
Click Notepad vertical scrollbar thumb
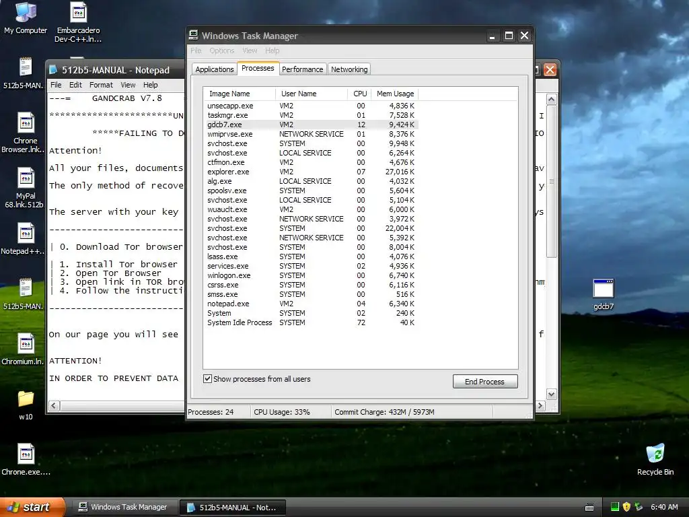[x=551, y=181]
